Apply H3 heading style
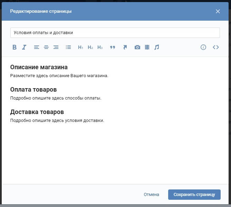The width and height of the screenshot is (231, 207). [x=100, y=48]
